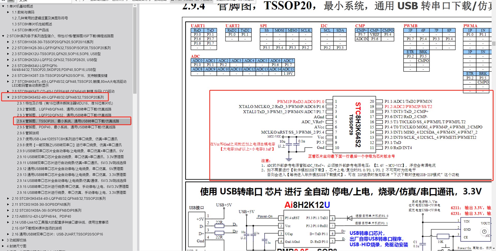Expand the '2.7 STC8H4K64TL' bookmark arrow
This screenshot has width=496, height=251.
click(8, 82)
